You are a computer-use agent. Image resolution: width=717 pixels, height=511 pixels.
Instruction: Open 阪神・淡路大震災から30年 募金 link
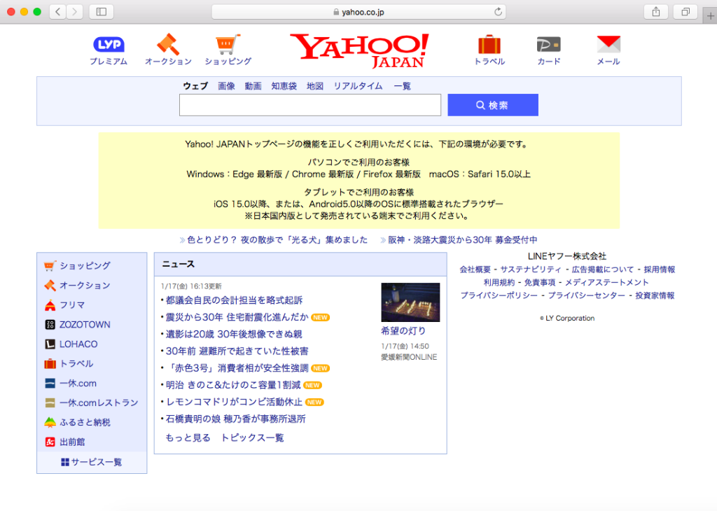click(463, 239)
